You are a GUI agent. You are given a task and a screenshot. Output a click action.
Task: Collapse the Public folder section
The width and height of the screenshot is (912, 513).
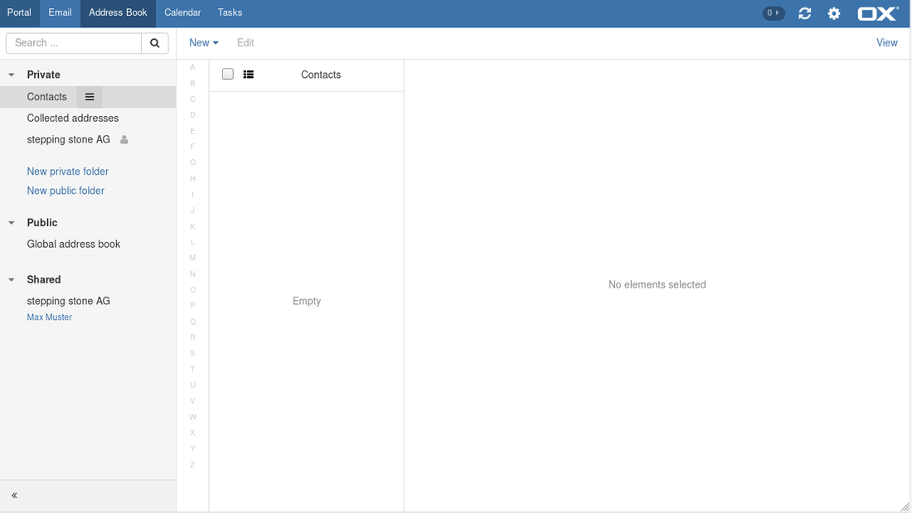(x=12, y=223)
